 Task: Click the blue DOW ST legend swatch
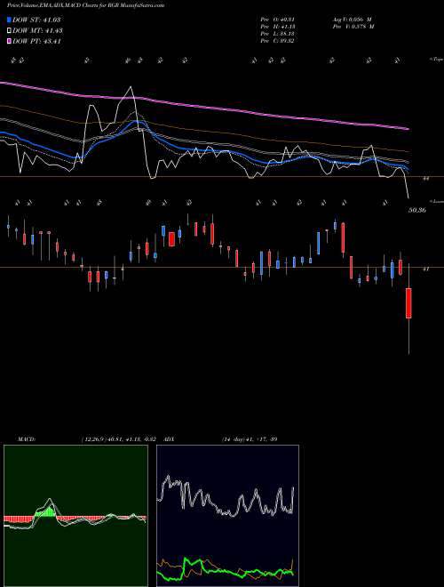(x=10, y=20)
